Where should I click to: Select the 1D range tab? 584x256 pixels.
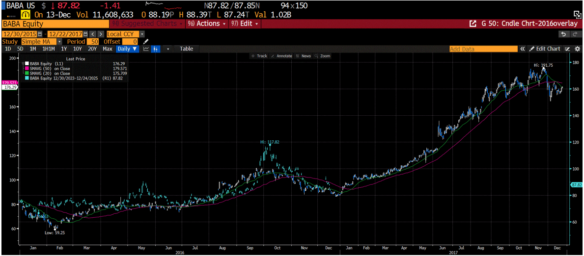pos(8,49)
